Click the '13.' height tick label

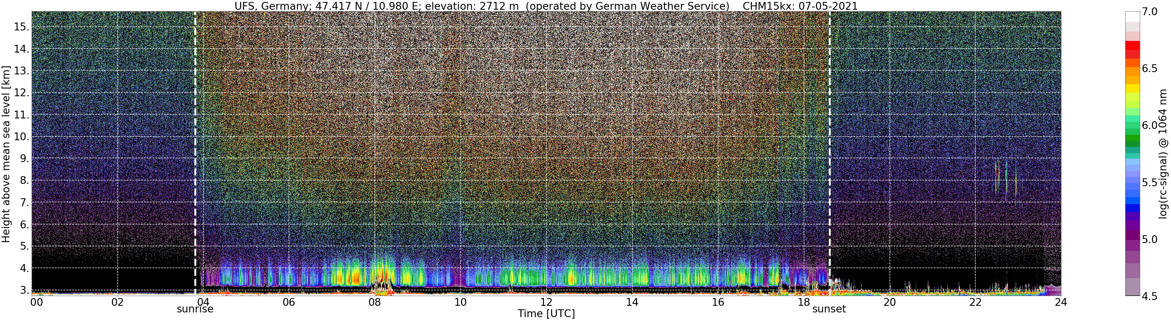tap(21, 71)
